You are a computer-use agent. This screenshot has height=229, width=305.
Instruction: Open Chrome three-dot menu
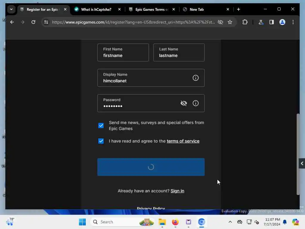293,22
